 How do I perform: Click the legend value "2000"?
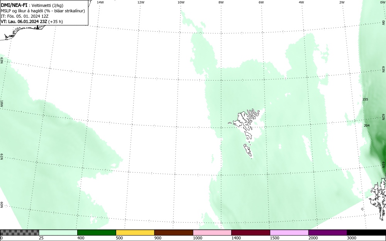[313, 238]
